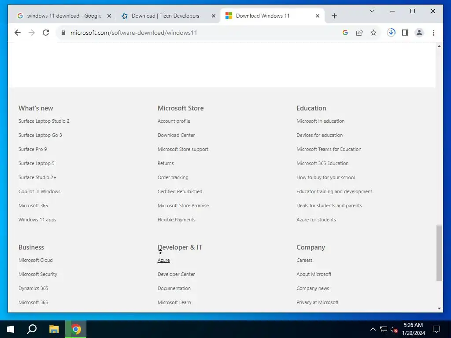Open tab search dropdown chevron
The image size is (451, 338).
point(372,11)
